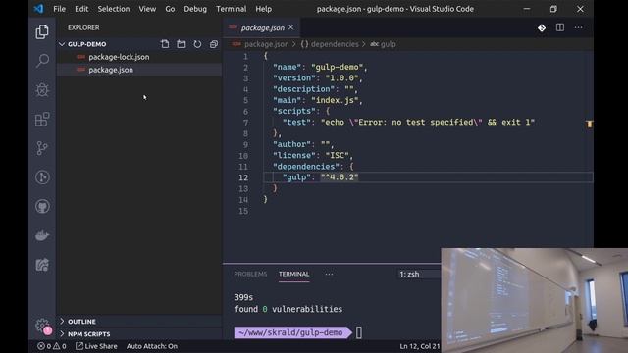Open the Source Control branch icon

(42, 148)
